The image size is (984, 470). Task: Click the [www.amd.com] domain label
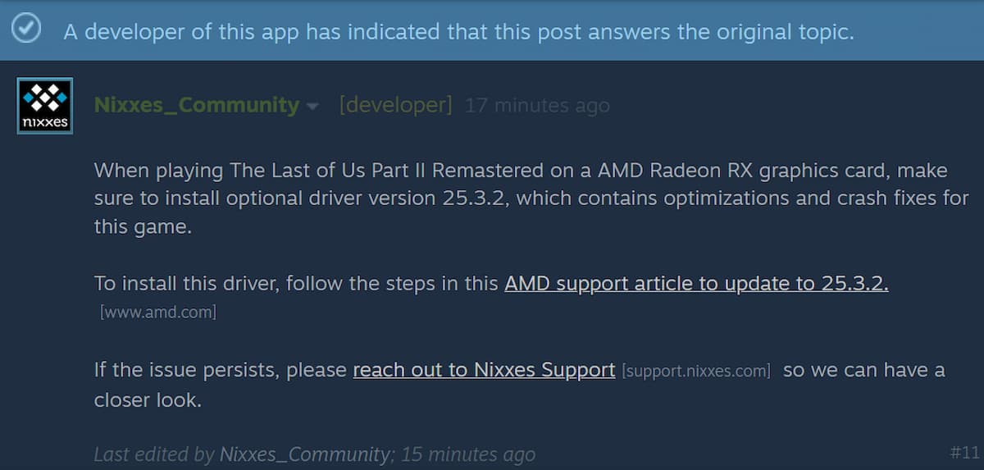[158, 313]
